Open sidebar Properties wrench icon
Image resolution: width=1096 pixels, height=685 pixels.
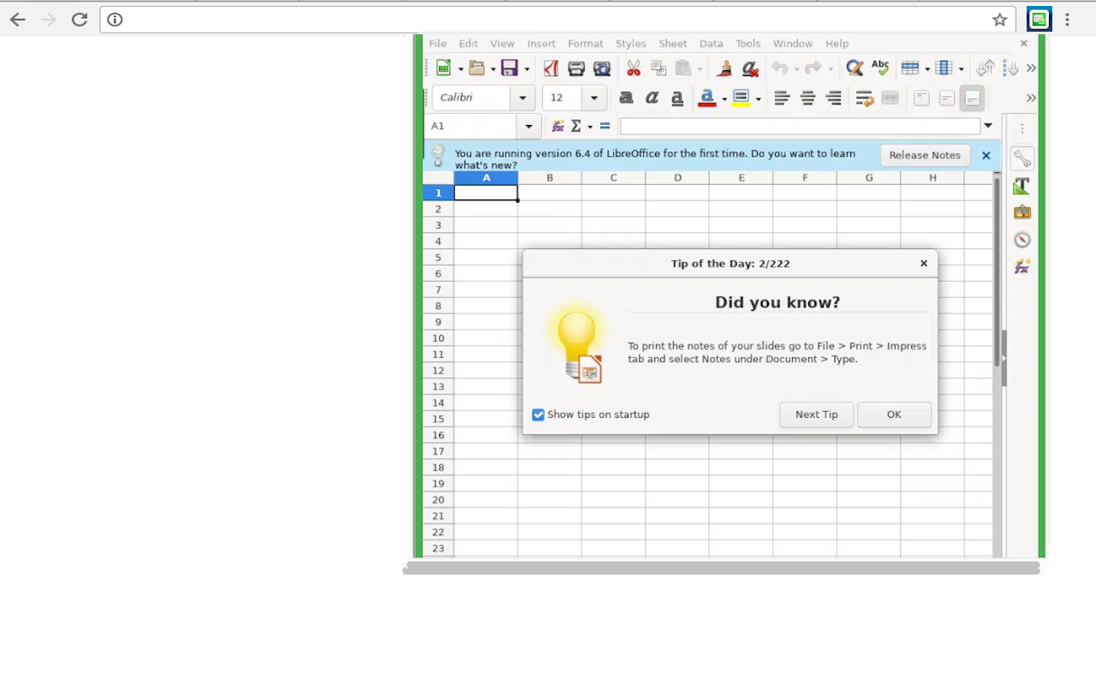(1022, 158)
